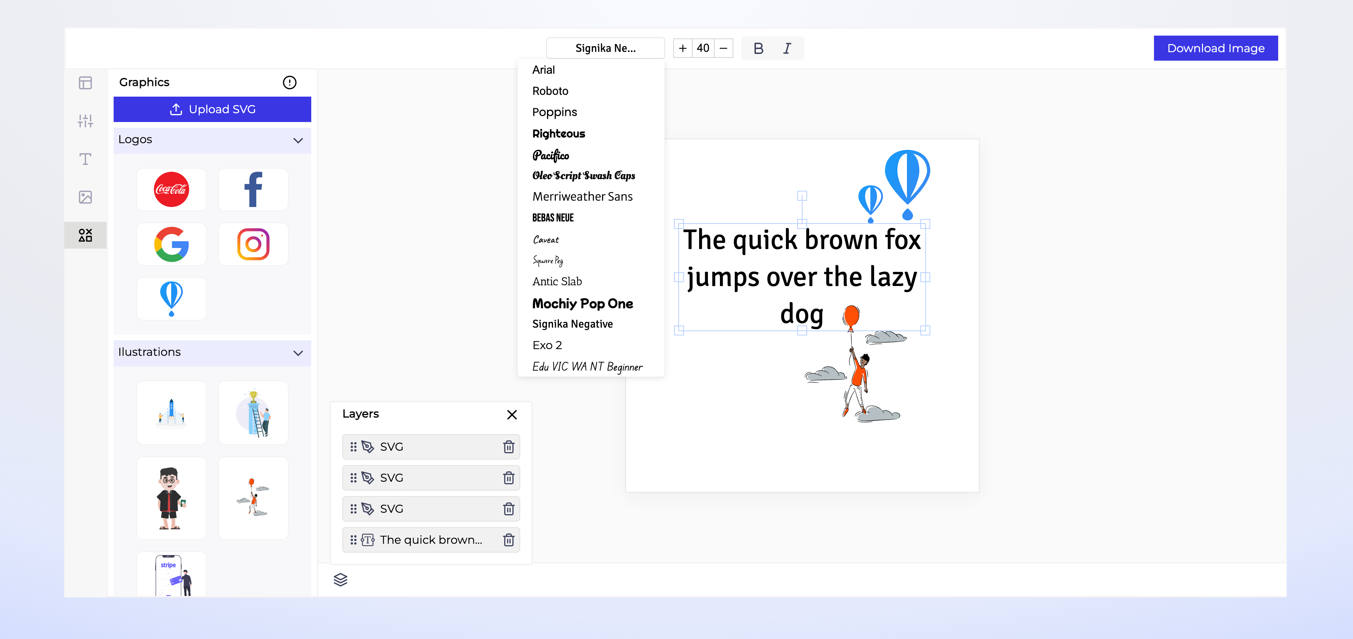1353x639 pixels.
Task: Collapse the Ilustrations section
Action: (298, 353)
